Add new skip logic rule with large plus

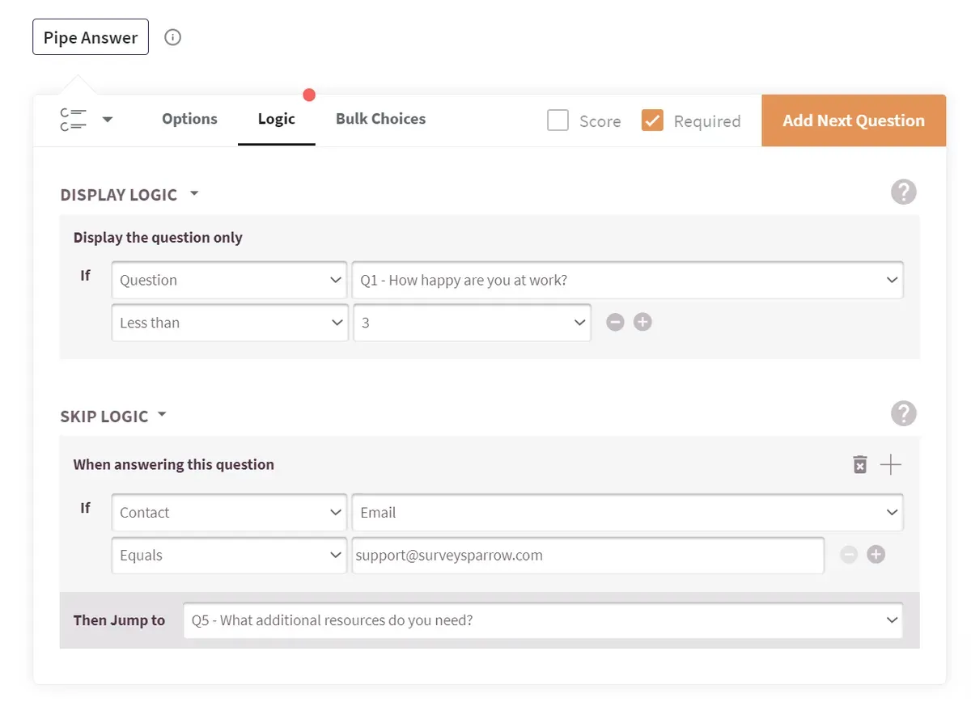890,464
